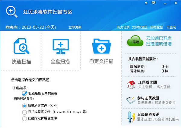Click 点击选择自定义扫描路径 text
181x128 pixels.
pos(30,80)
